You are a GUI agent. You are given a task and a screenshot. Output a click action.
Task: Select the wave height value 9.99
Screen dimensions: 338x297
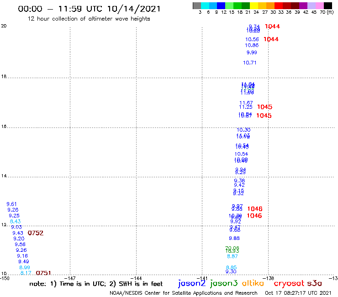[x=252, y=53]
